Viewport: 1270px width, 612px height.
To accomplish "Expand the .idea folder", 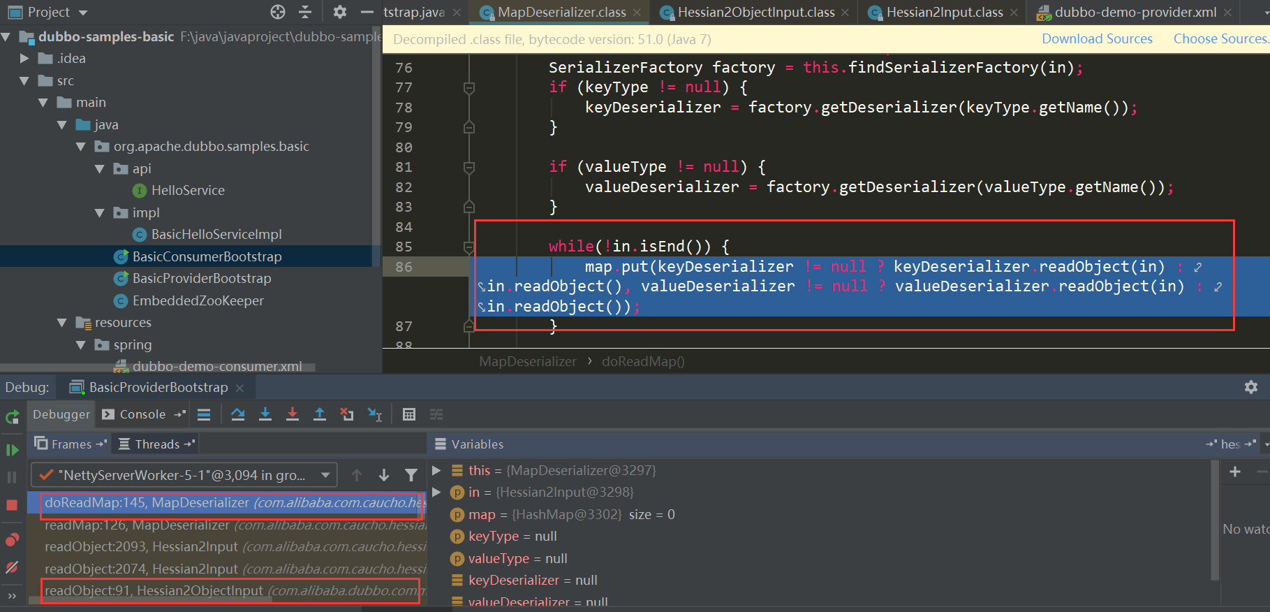I will 24,59.
